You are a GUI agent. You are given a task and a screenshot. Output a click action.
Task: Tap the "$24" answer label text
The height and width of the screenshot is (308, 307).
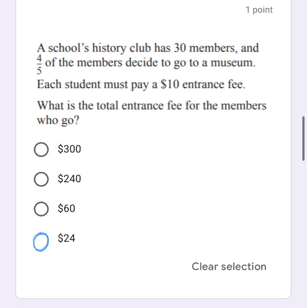click(x=67, y=238)
